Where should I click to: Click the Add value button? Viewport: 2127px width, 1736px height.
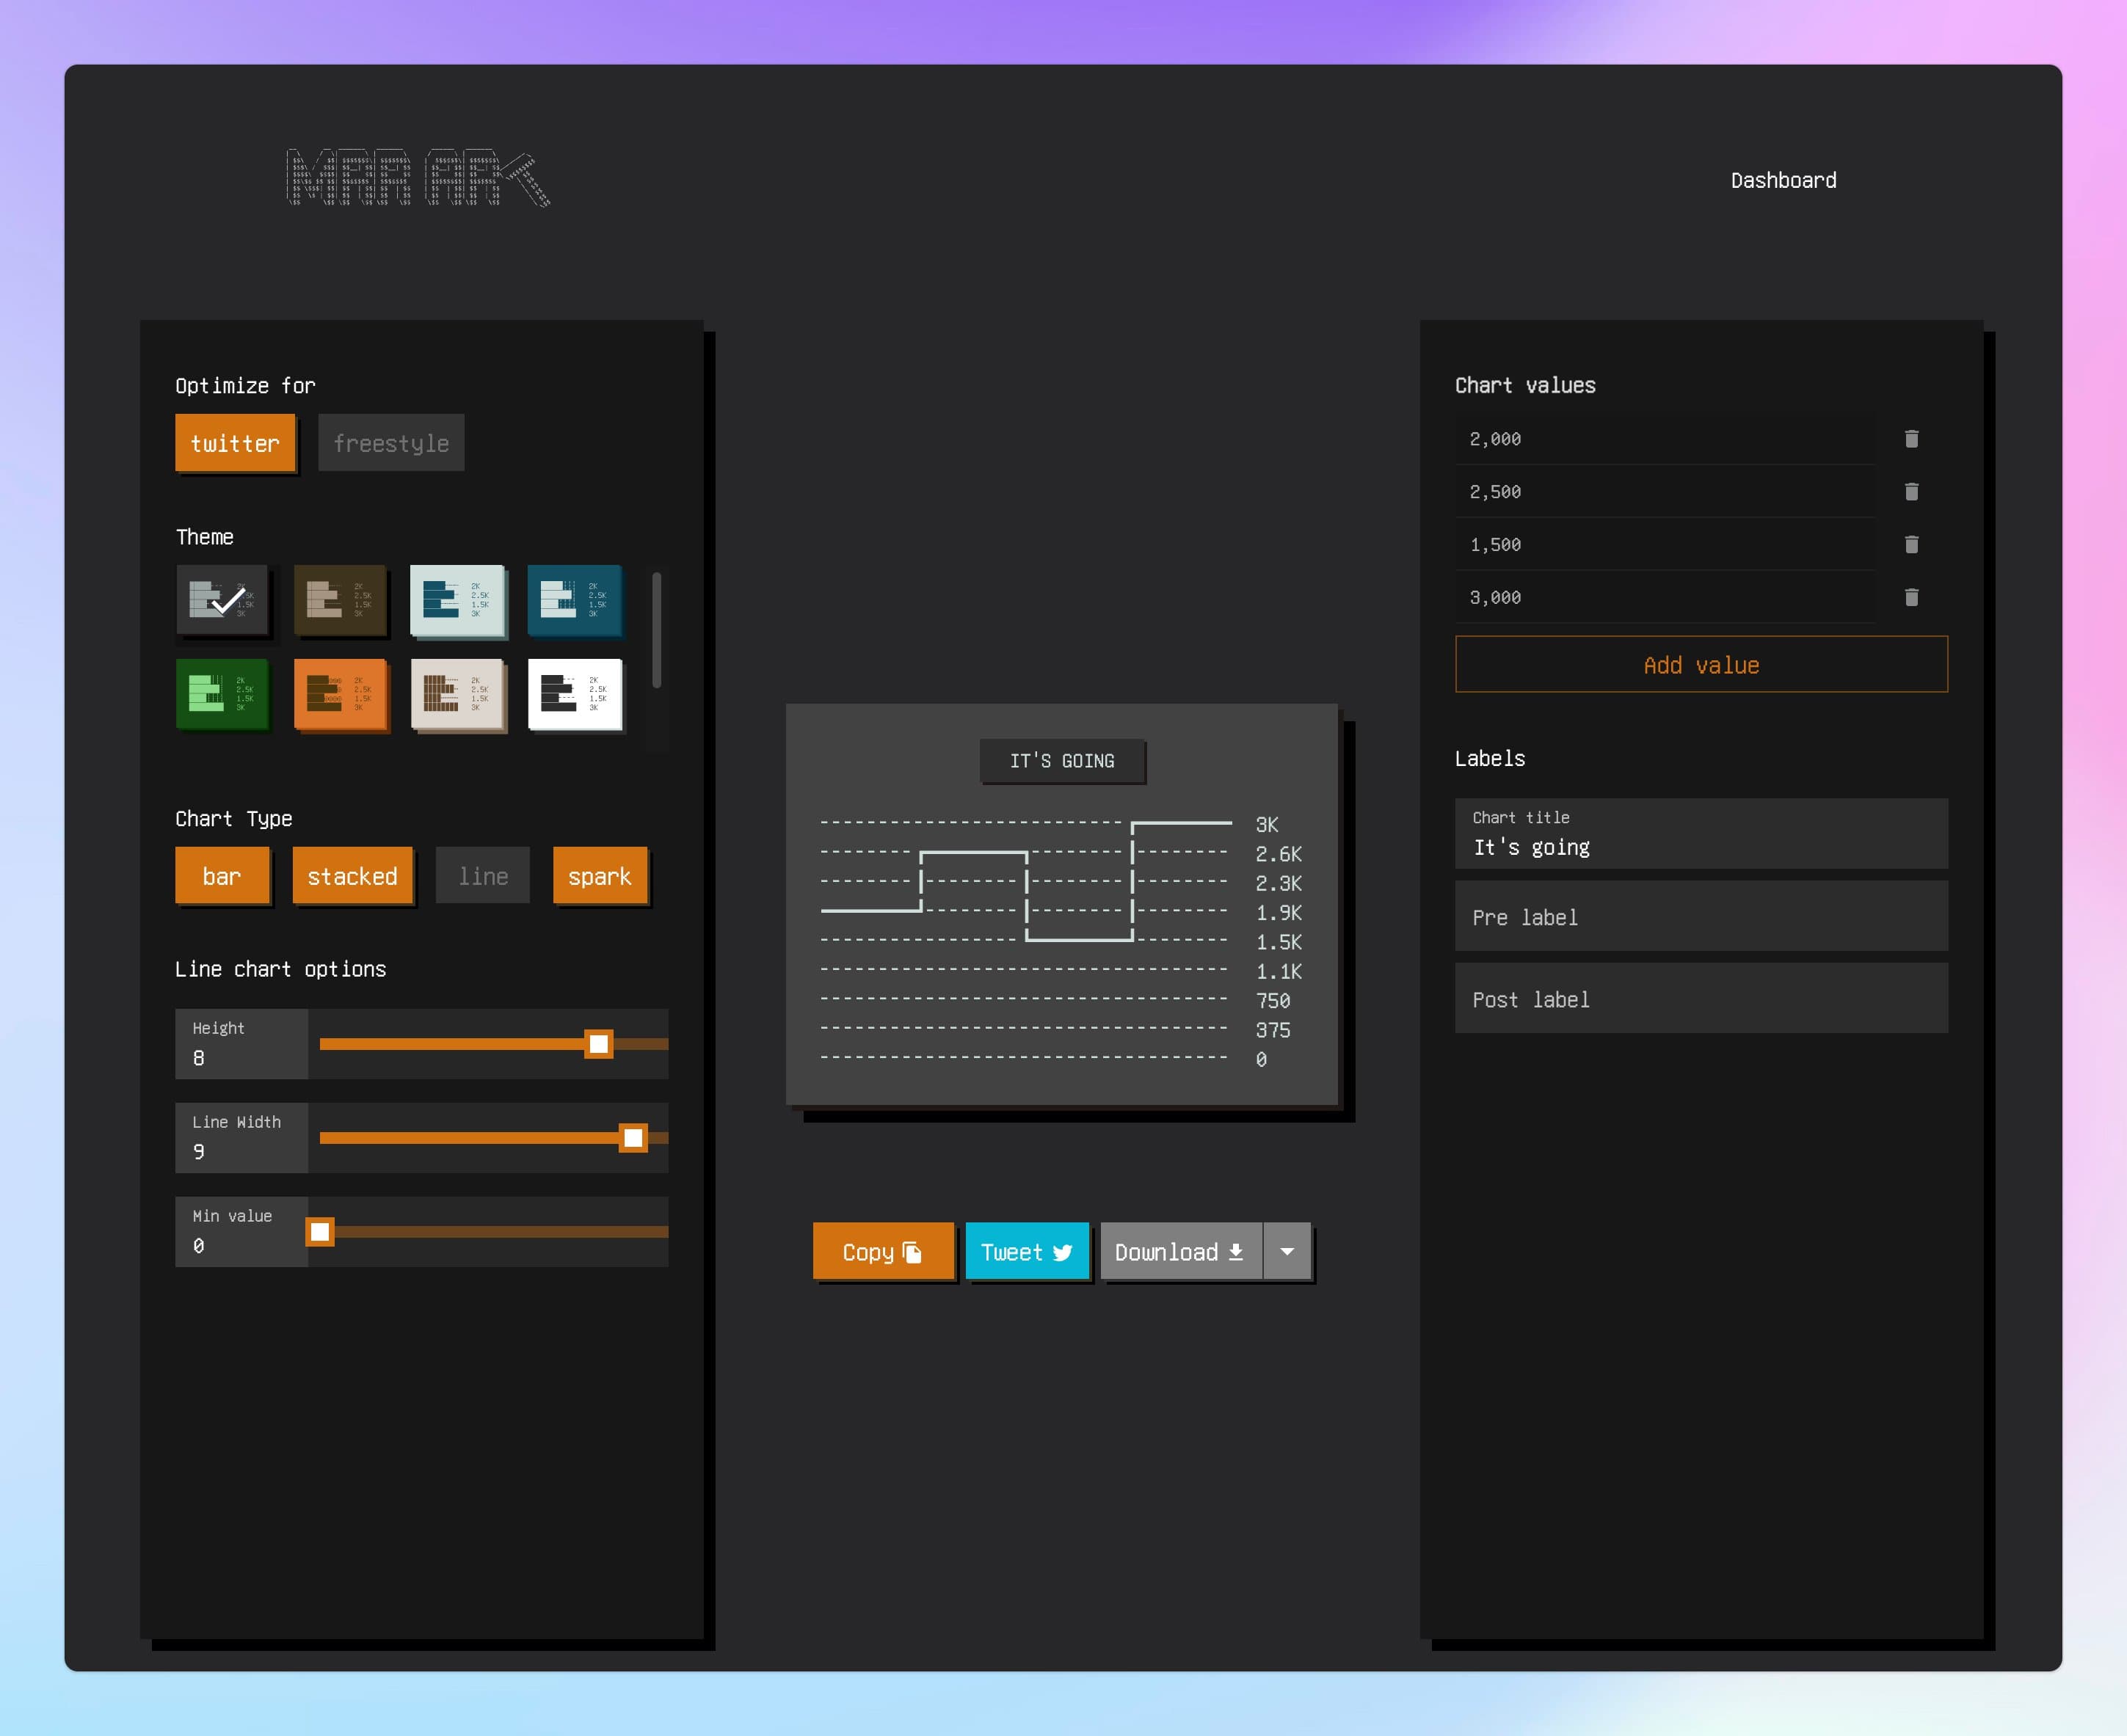tap(1701, 665)
